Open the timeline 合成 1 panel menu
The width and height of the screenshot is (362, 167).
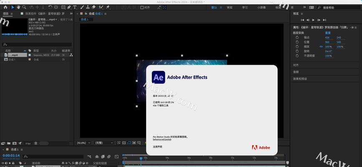[x=22, y=150]
